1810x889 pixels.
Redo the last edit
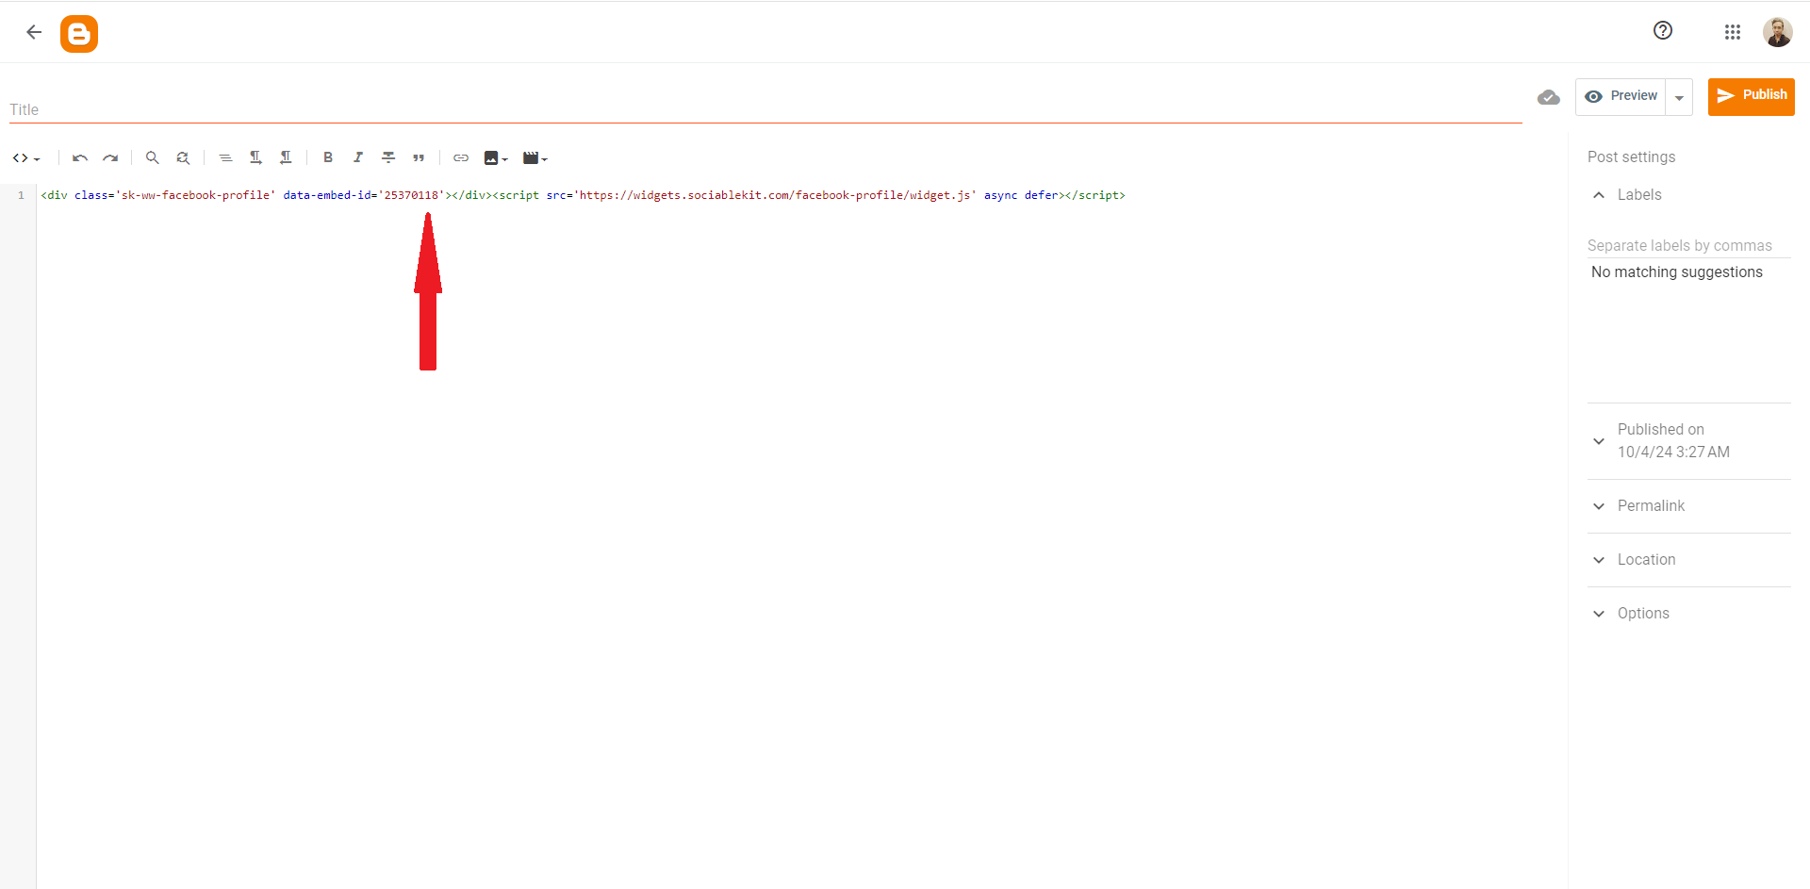point(110,158)
